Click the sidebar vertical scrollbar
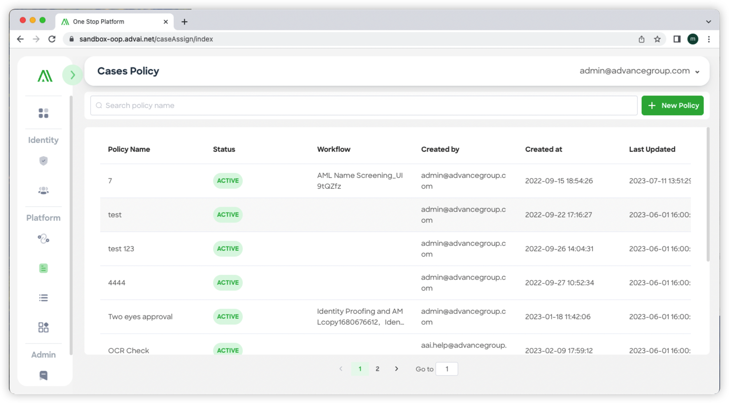Viewport: 729px width, 403px height. tap(71, 226)
